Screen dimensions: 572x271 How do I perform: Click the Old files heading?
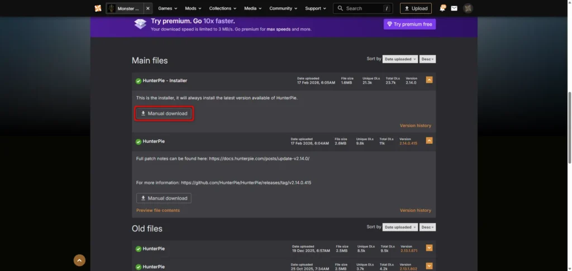click(x=147, y=229)
